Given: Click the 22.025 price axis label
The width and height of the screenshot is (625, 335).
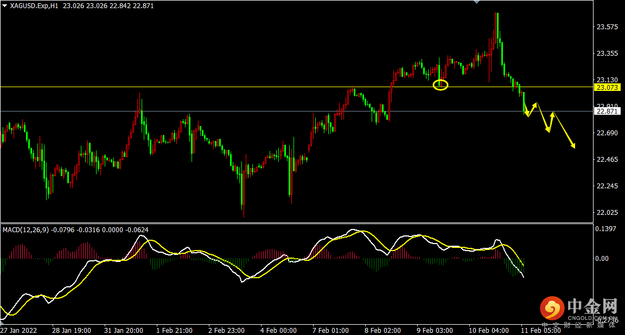Looking at the screenshot, I should [x=607, y=213].
